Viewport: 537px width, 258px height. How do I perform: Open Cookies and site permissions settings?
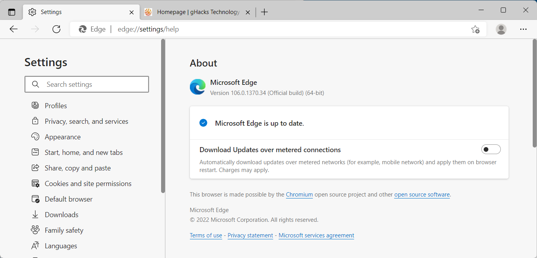click(88, 183)
